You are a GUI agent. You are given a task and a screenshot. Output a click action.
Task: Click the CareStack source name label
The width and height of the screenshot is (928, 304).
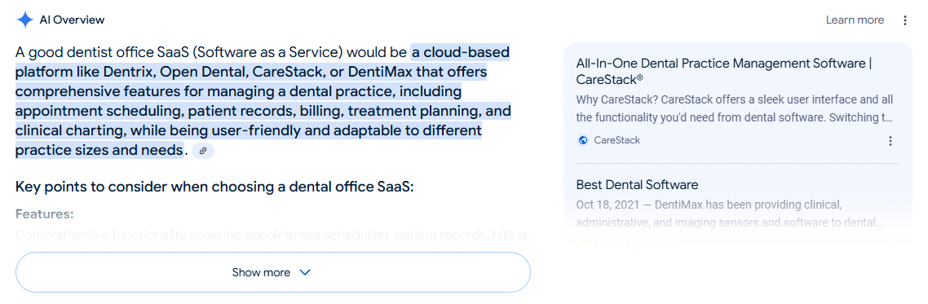[x=616, y=140]
